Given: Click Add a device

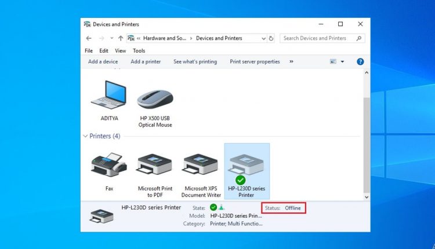Looking at the screenshot, I should 103,61.
